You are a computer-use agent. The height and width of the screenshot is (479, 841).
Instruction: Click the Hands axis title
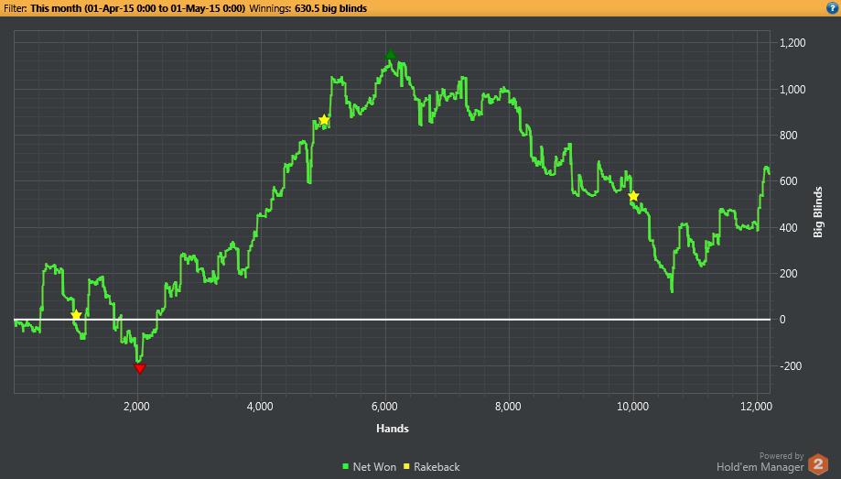pos(392,429)
